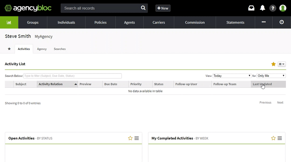
Task: Sort by Priority column header
Action: pyautogui.click(x=140, y=84)
